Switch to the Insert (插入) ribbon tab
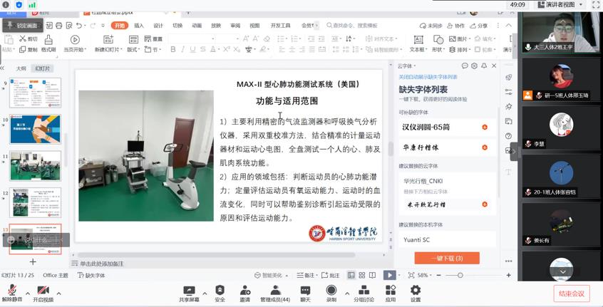 click(139, 26)
